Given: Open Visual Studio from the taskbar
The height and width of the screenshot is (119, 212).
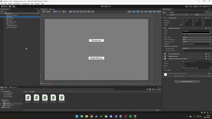Looking at the screenshot, I should tap(116, 116).
